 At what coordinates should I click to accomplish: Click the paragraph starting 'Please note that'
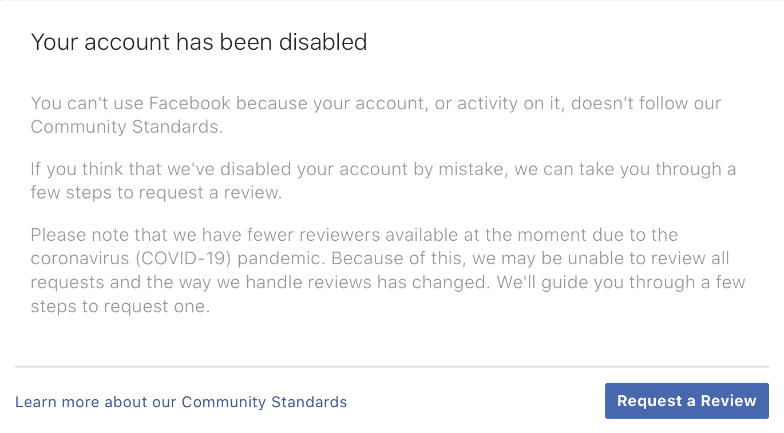(x=387, y=271)
